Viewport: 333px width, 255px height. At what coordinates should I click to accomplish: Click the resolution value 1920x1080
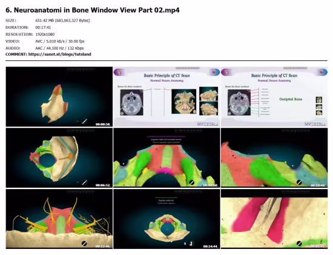click(45, 34)
